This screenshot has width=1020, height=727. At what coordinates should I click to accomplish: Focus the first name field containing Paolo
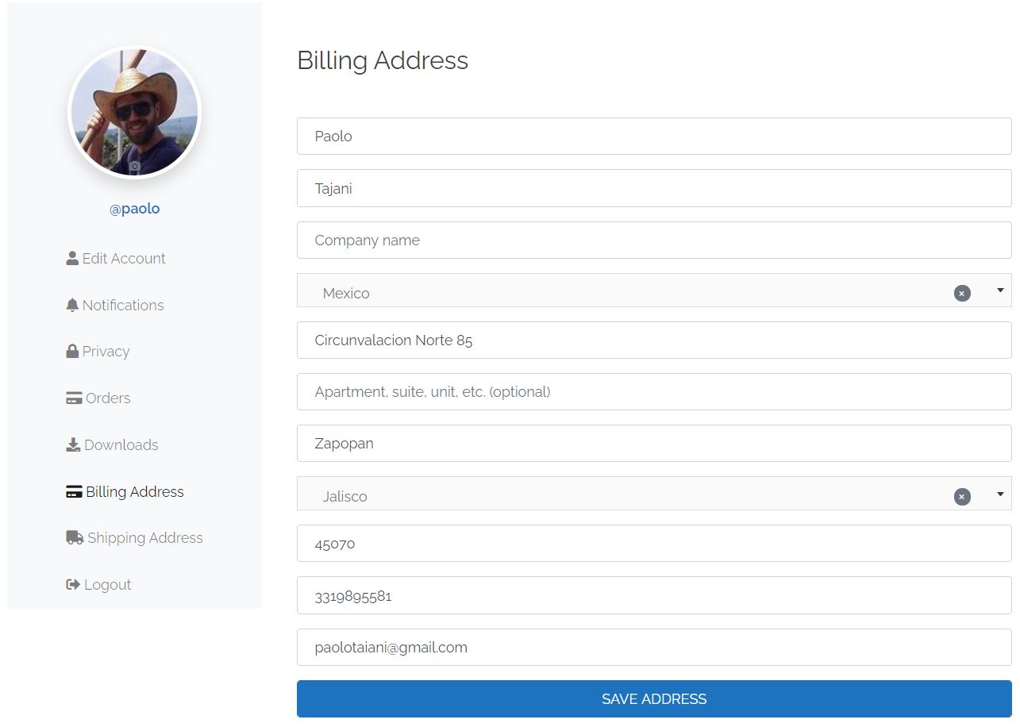coord(654,136)
